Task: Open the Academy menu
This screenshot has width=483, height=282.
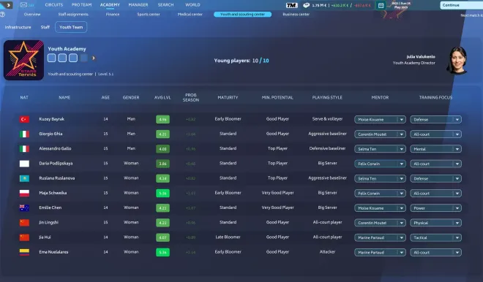Action: (x=110, y=5)
